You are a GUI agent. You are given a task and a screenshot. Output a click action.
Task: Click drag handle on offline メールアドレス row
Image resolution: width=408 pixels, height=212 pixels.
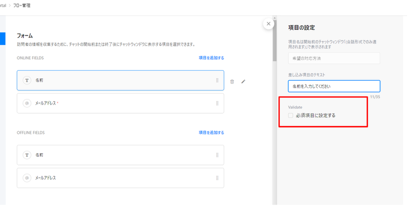(217, 178)
